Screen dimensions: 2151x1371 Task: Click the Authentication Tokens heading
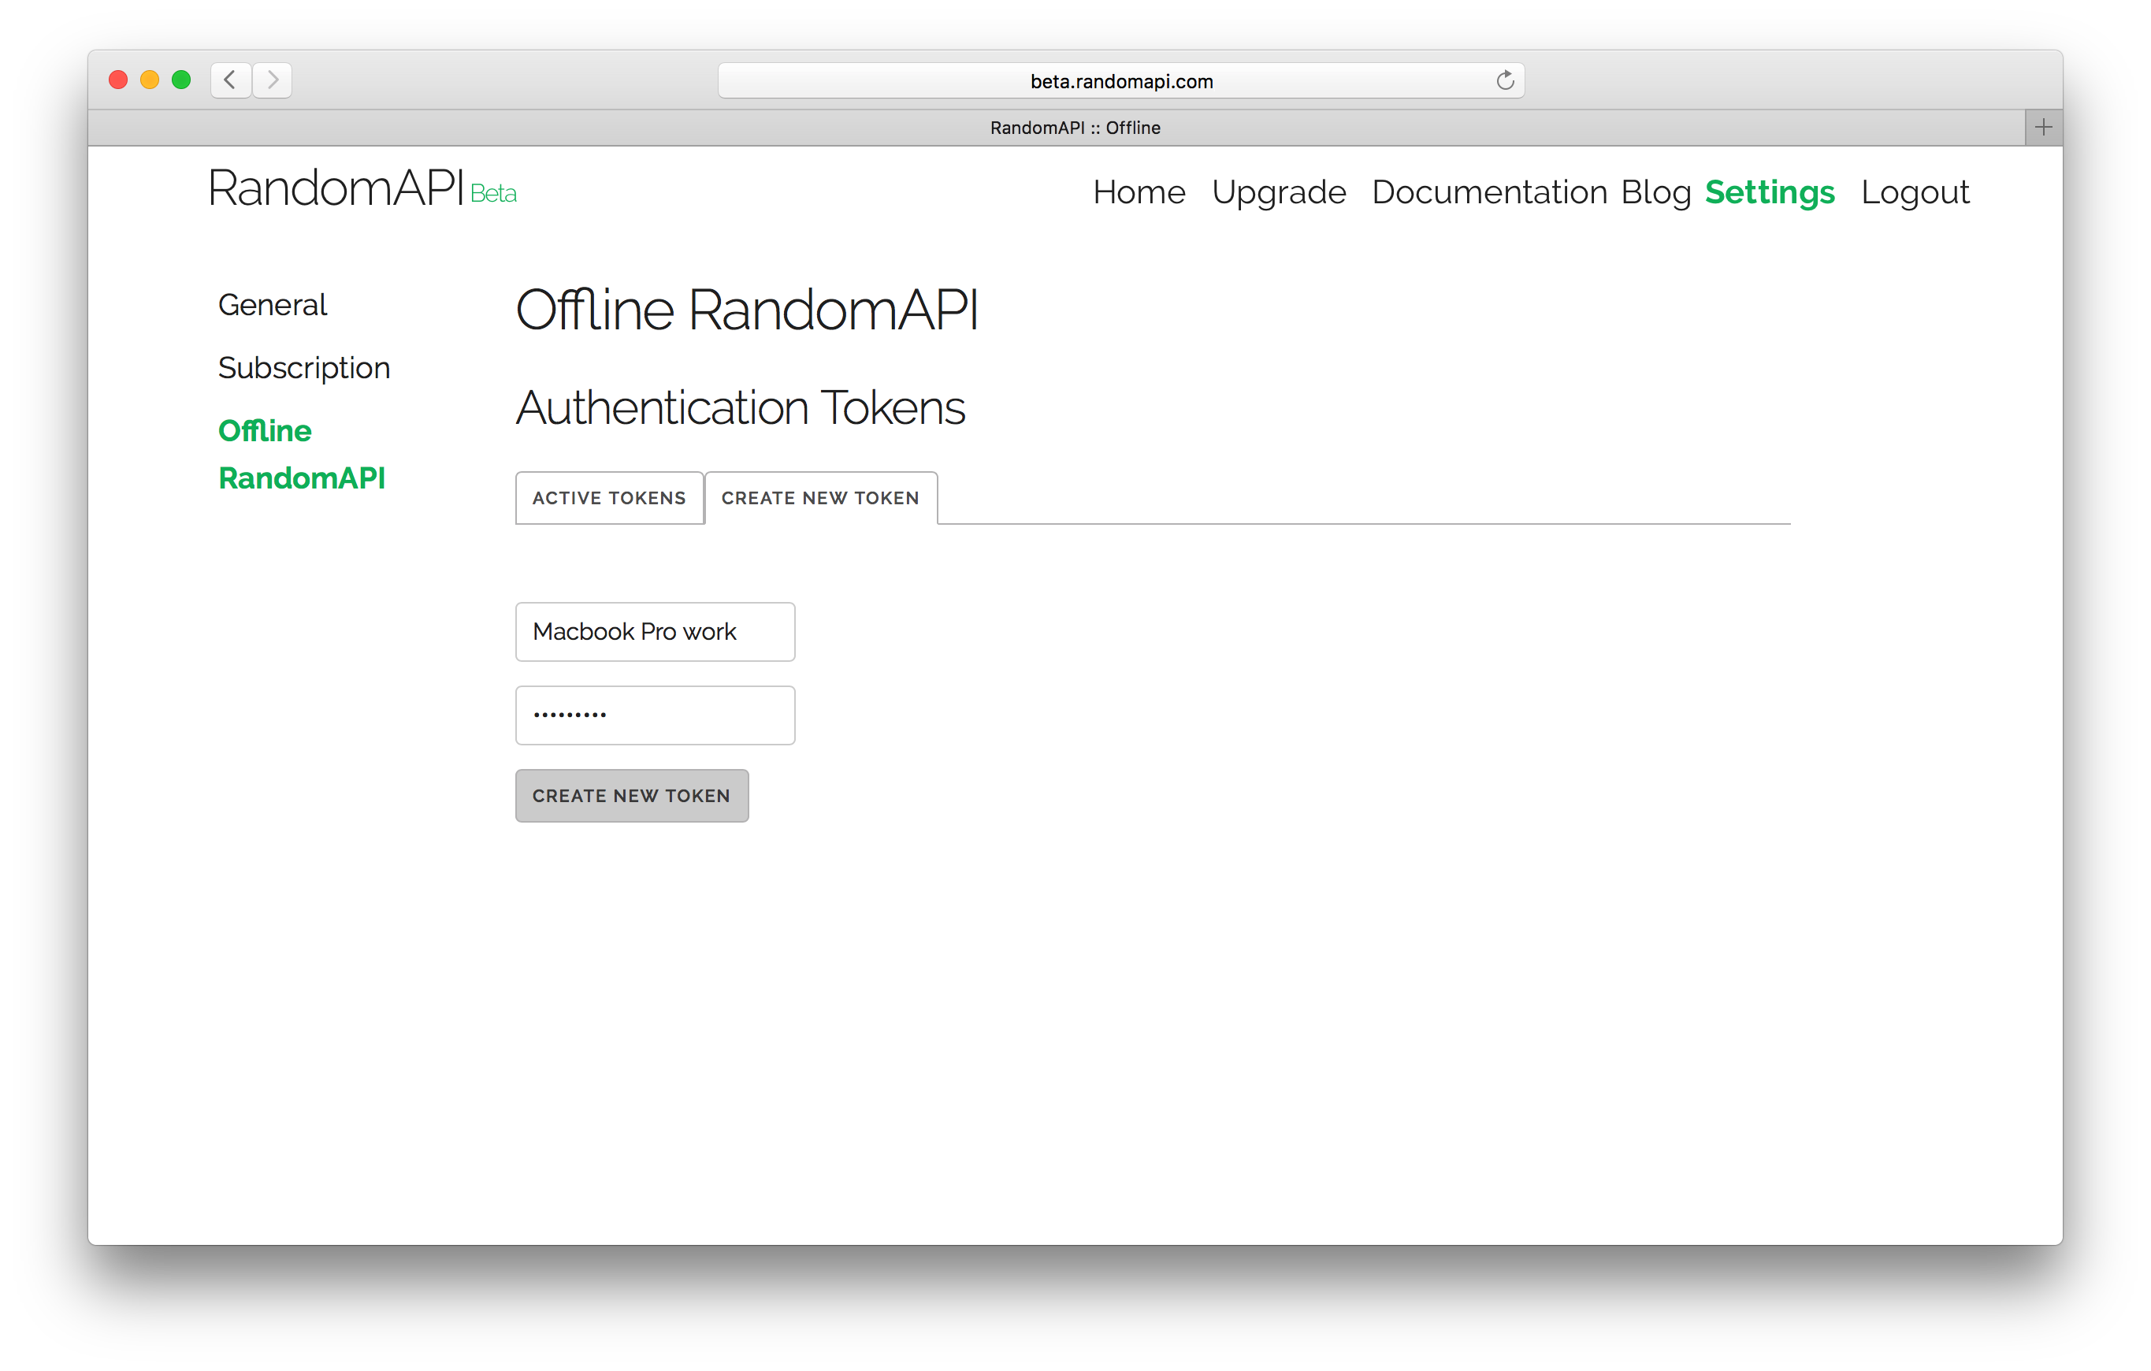point(740,407)
